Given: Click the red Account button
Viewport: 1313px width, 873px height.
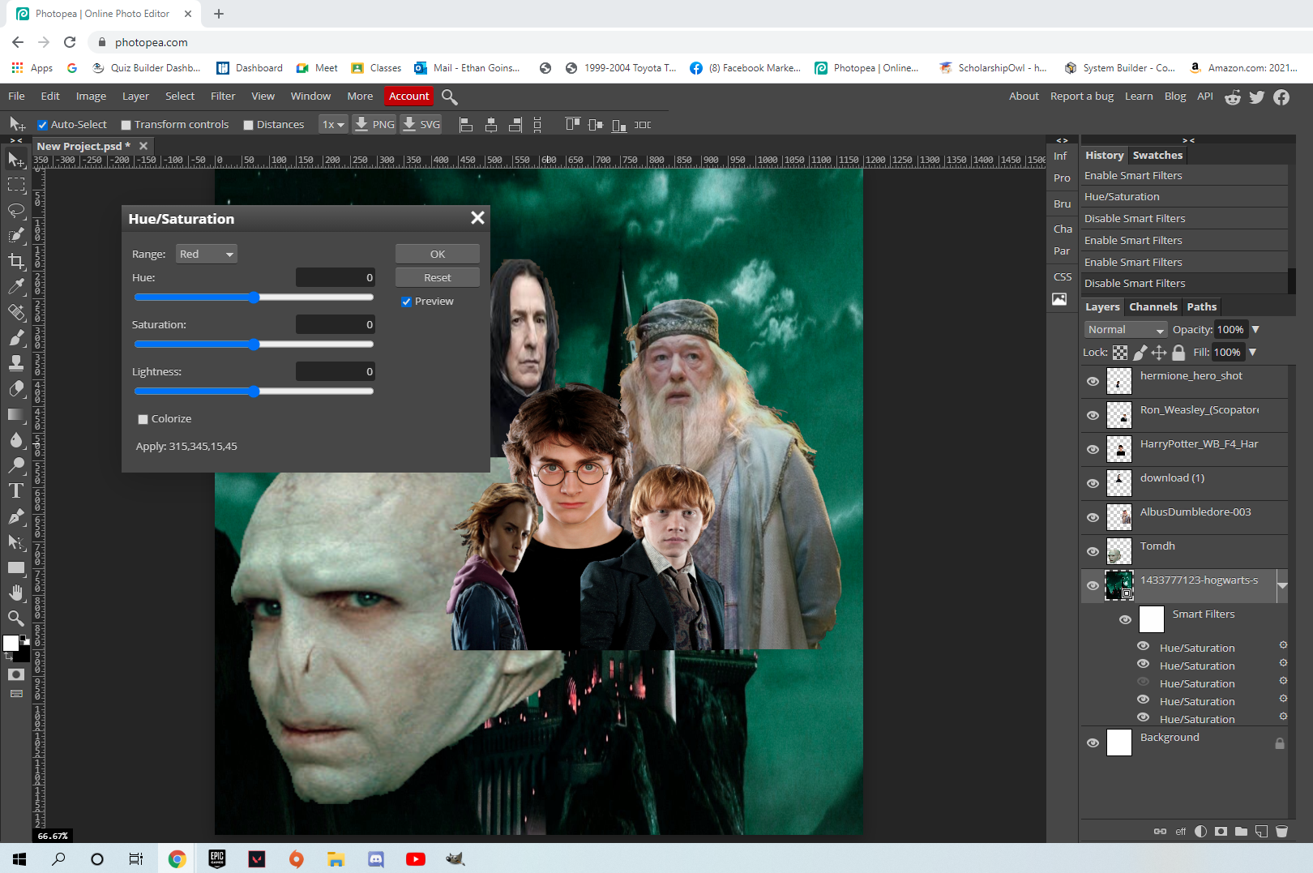Looking at the screenshot, I should click(x=408, y=96).
